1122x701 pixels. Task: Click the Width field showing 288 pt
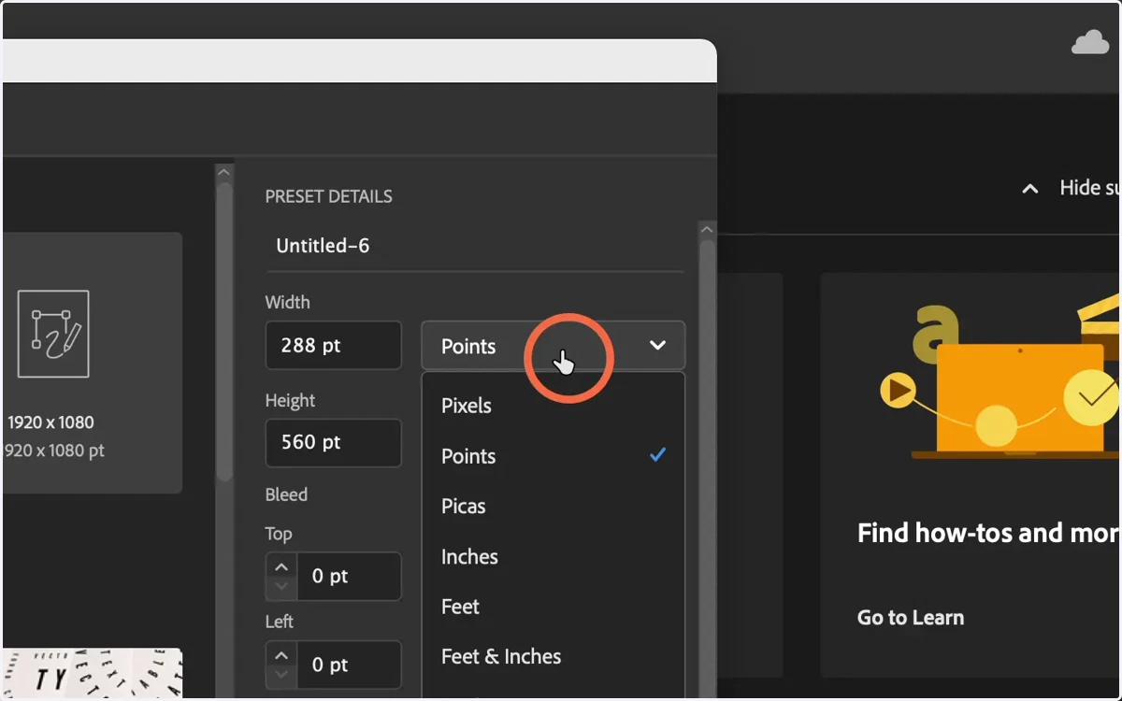click(334, 345)
